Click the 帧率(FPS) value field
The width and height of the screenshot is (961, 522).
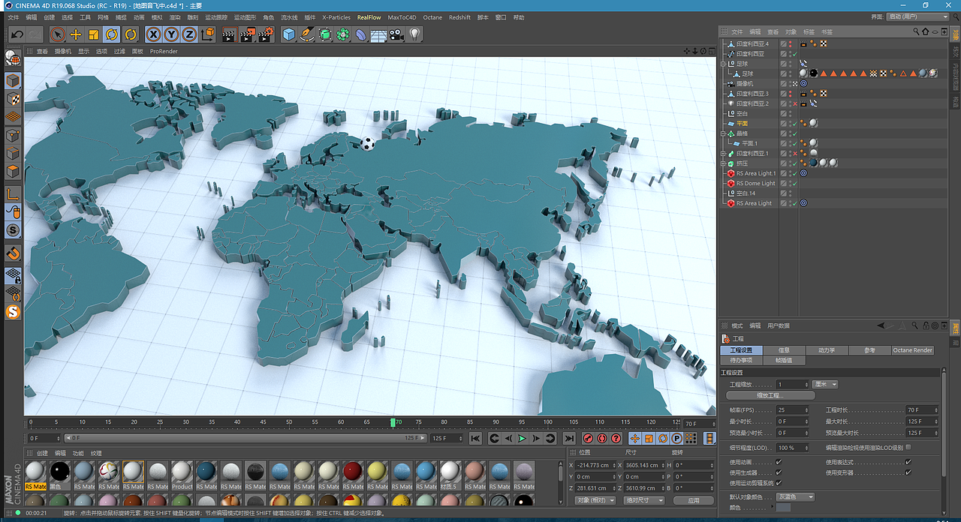pos(791,410)
